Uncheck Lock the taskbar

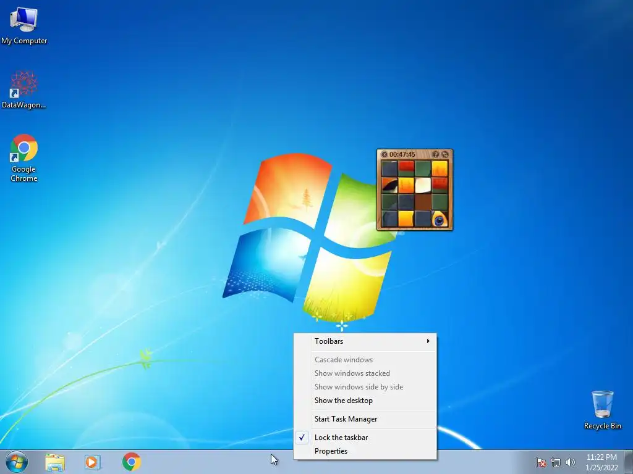click(x=365, y=438)
